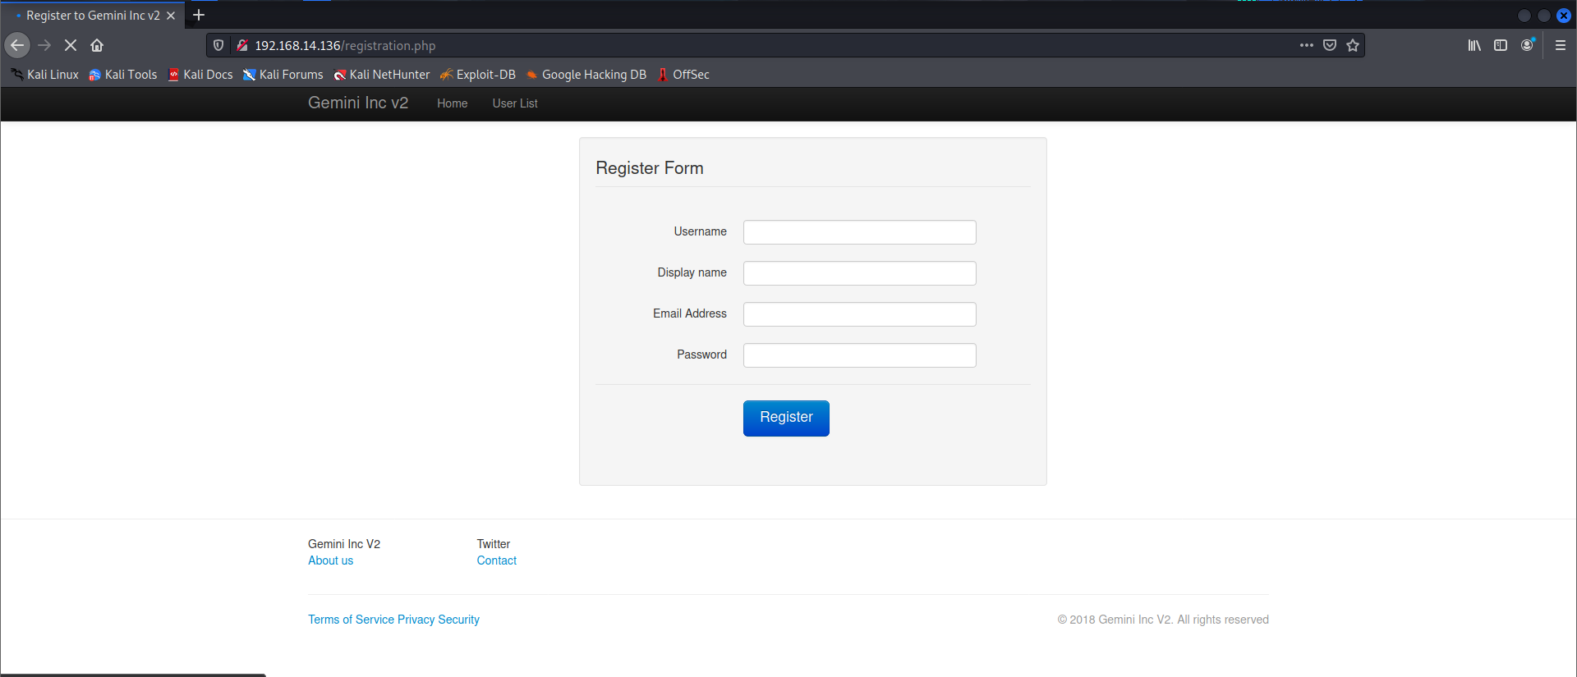The width and height of the screenshot is (1577, 677).
Task: Go to the browser home page icon
Action: pyautogui.click(x=97, y=46)
